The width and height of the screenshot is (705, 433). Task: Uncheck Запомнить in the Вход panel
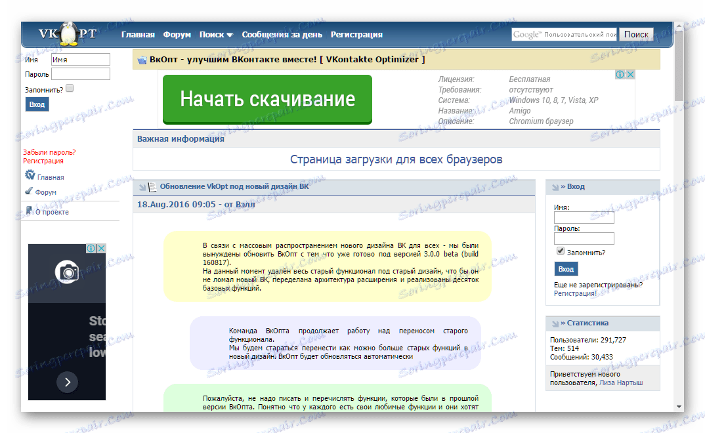point(560,251)
